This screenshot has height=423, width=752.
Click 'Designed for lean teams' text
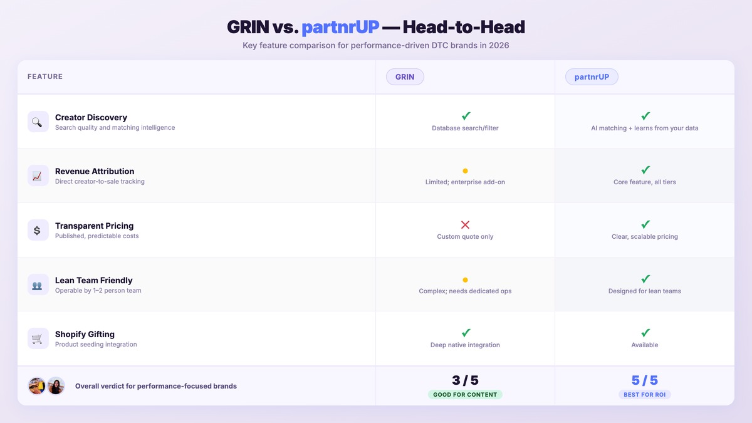pos(645,291)
